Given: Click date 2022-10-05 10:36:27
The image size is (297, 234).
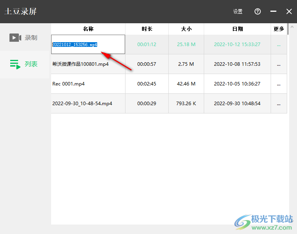Looking at the screenshot, I should [x=237, y=84].
